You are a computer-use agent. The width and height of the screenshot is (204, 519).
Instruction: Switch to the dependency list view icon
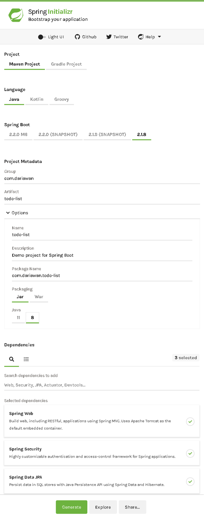[x=26, y=359]
